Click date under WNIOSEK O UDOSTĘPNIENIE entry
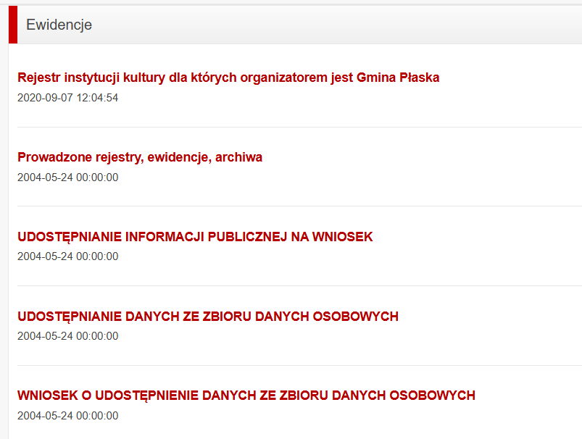582x439 pixels. 67,416
